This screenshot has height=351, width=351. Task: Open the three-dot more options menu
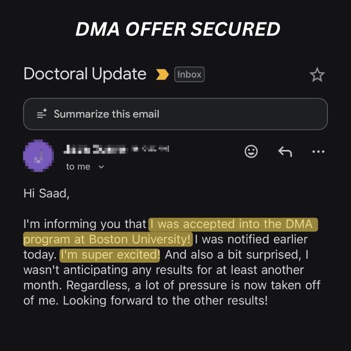tap(318, 152)
